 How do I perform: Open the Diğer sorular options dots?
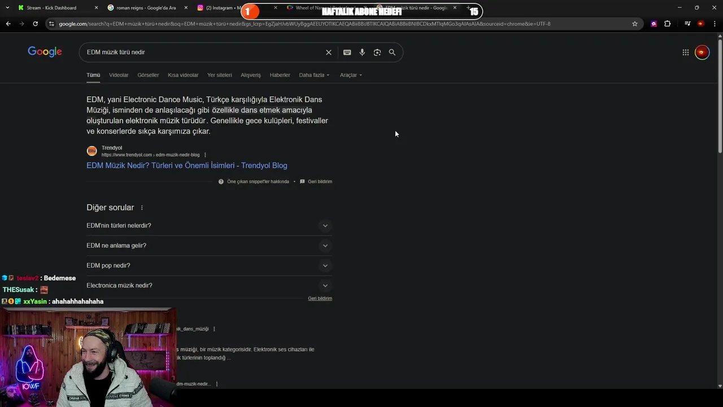(142, 208)
